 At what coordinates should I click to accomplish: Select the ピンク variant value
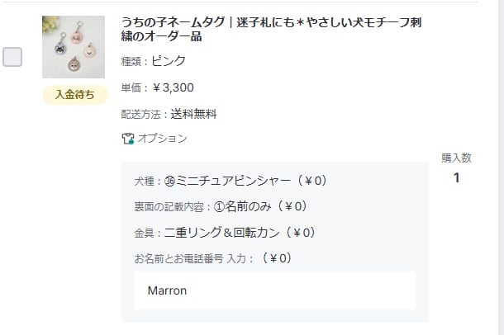[x=169, y=61]
